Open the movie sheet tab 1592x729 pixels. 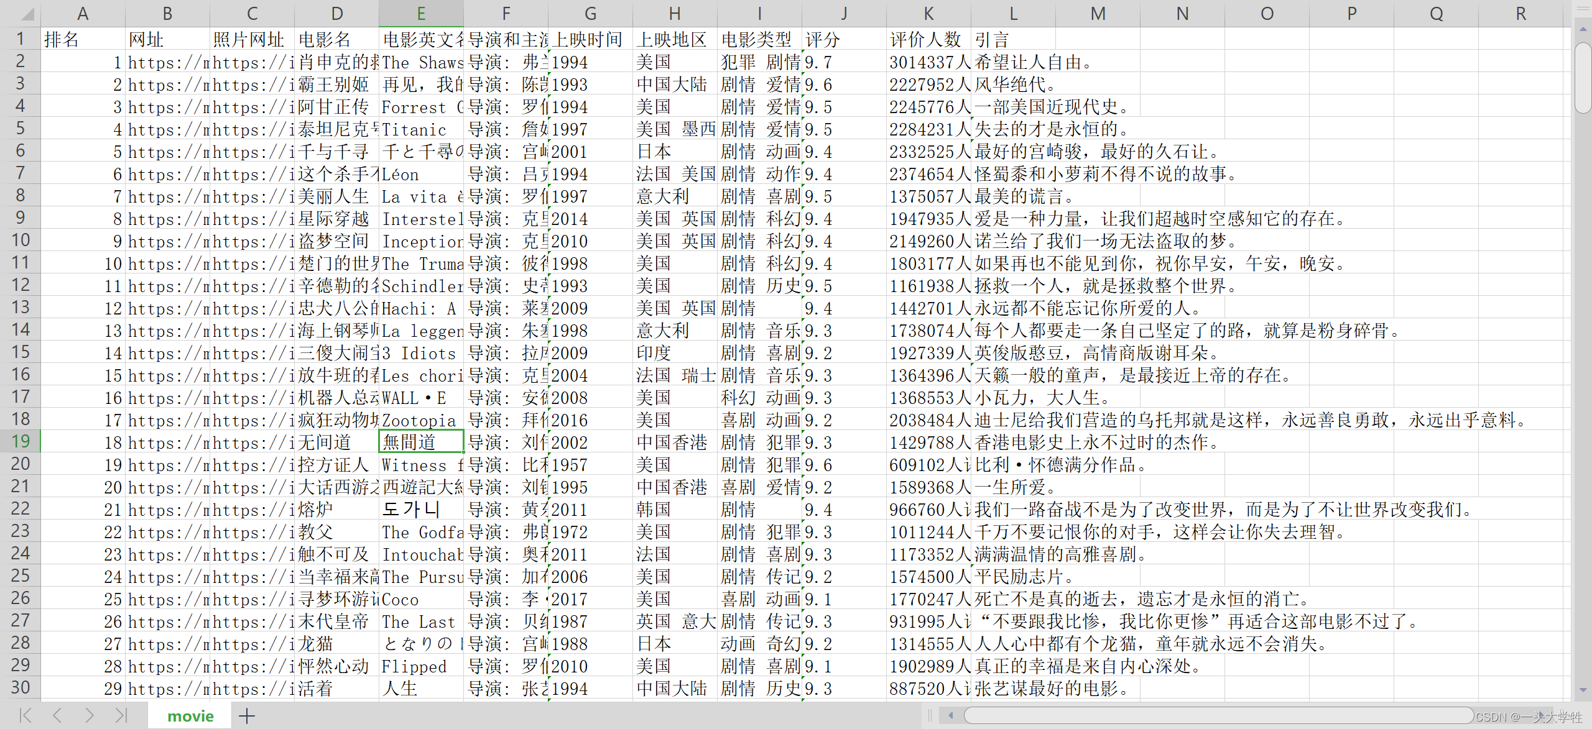190,716
